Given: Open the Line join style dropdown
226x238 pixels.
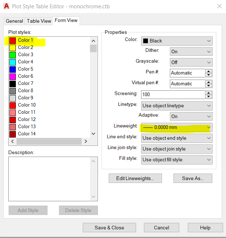Looking at the screenshot, I should tap(177, 149).
